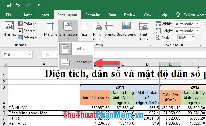
Task: Click the 2011 merged header cell
Action: pos(120,87)
